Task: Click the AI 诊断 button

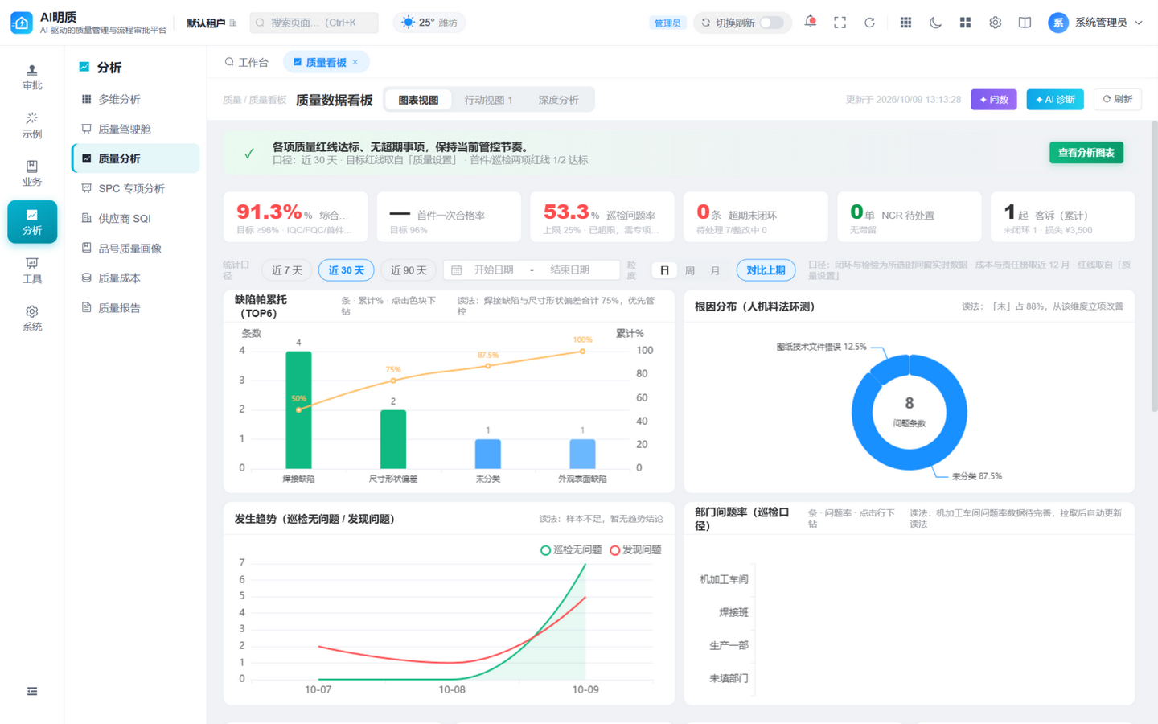Action: [x=1055, y=99]
